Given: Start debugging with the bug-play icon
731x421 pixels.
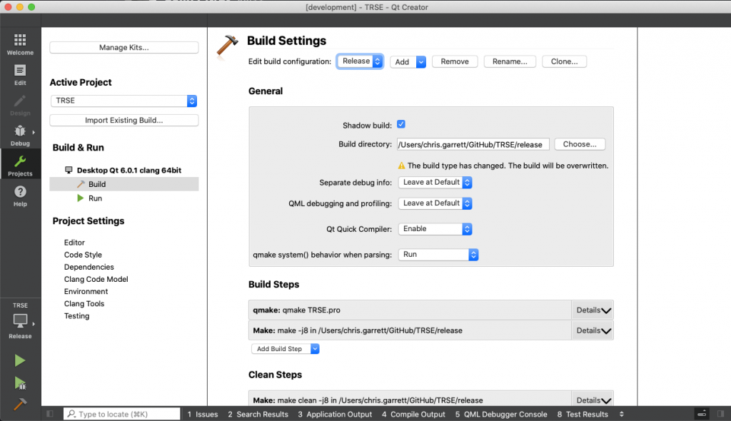Looking at the screenshot, I should pos(19,382).
